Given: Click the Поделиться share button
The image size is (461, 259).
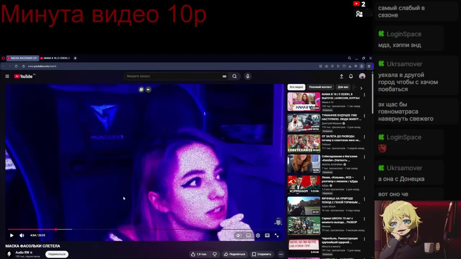Looking at the screenshot, I should (234, 254).
